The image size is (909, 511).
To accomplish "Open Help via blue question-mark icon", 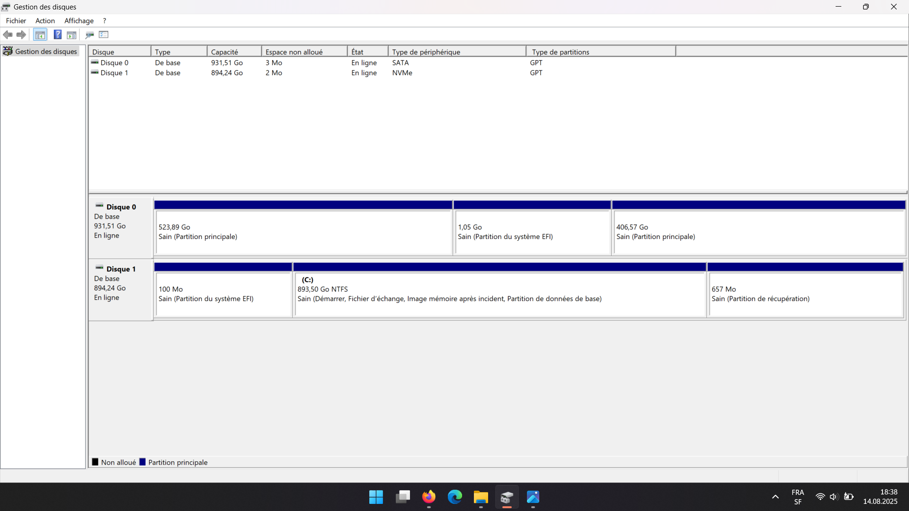I will point(57,35).
